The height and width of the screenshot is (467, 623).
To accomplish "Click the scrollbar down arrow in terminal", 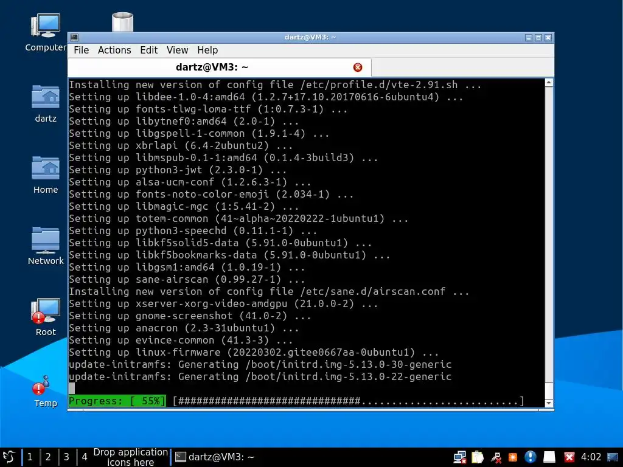I will 549,403.
